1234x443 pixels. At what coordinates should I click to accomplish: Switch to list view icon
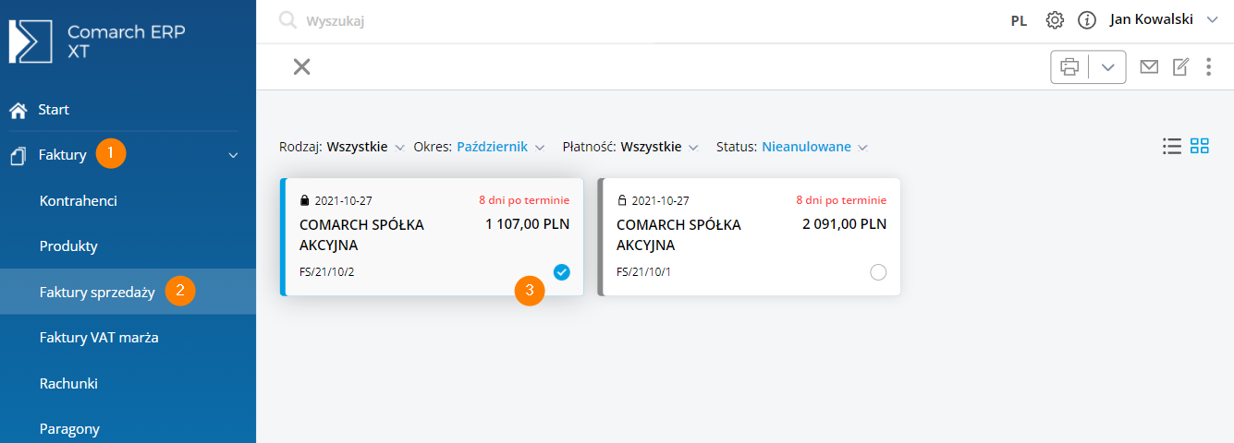[x=1172, y=146]
